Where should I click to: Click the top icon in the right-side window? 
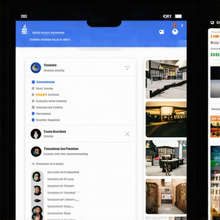coord(212,23)
